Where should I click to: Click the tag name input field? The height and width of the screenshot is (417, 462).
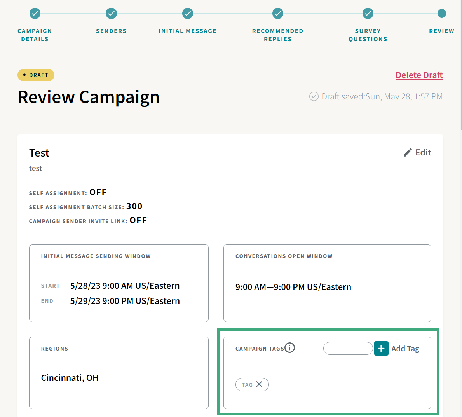[x=348, y=348]
